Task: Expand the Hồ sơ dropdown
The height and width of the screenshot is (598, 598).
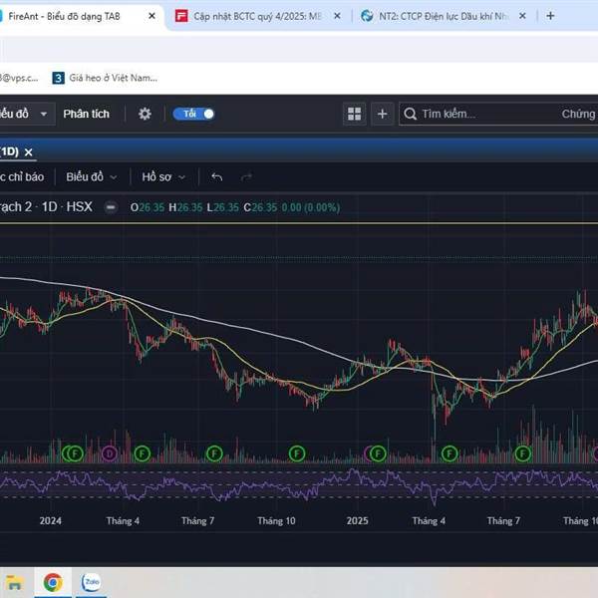Action: [163, 176]
